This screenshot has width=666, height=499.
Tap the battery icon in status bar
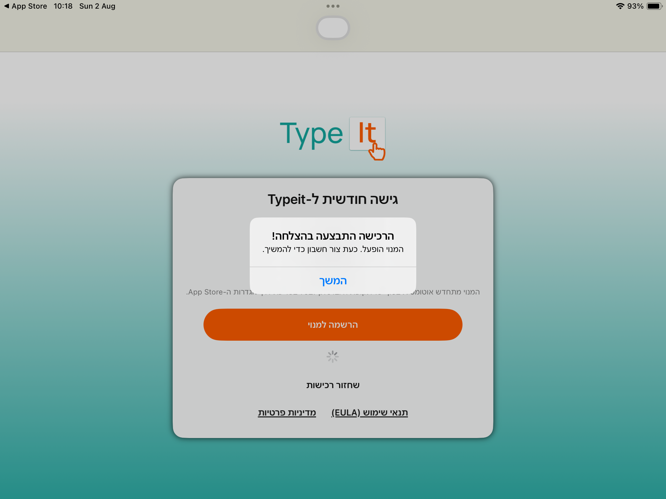click(x=655, y=6)
